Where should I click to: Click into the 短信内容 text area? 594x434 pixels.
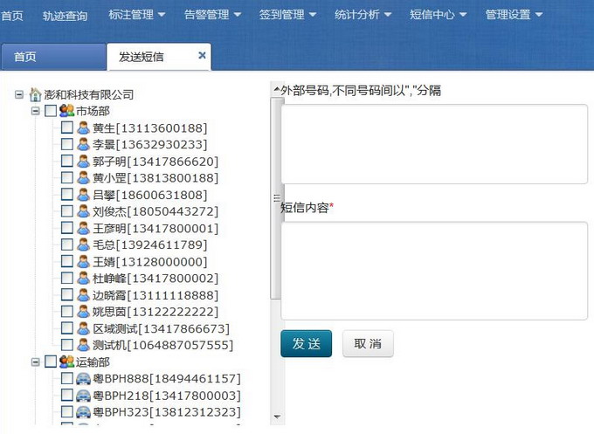click(434, 258)
